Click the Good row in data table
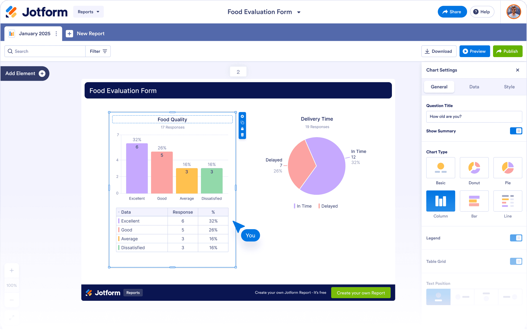The height and width of the screenshot is (336, 527). coord(172,230)
